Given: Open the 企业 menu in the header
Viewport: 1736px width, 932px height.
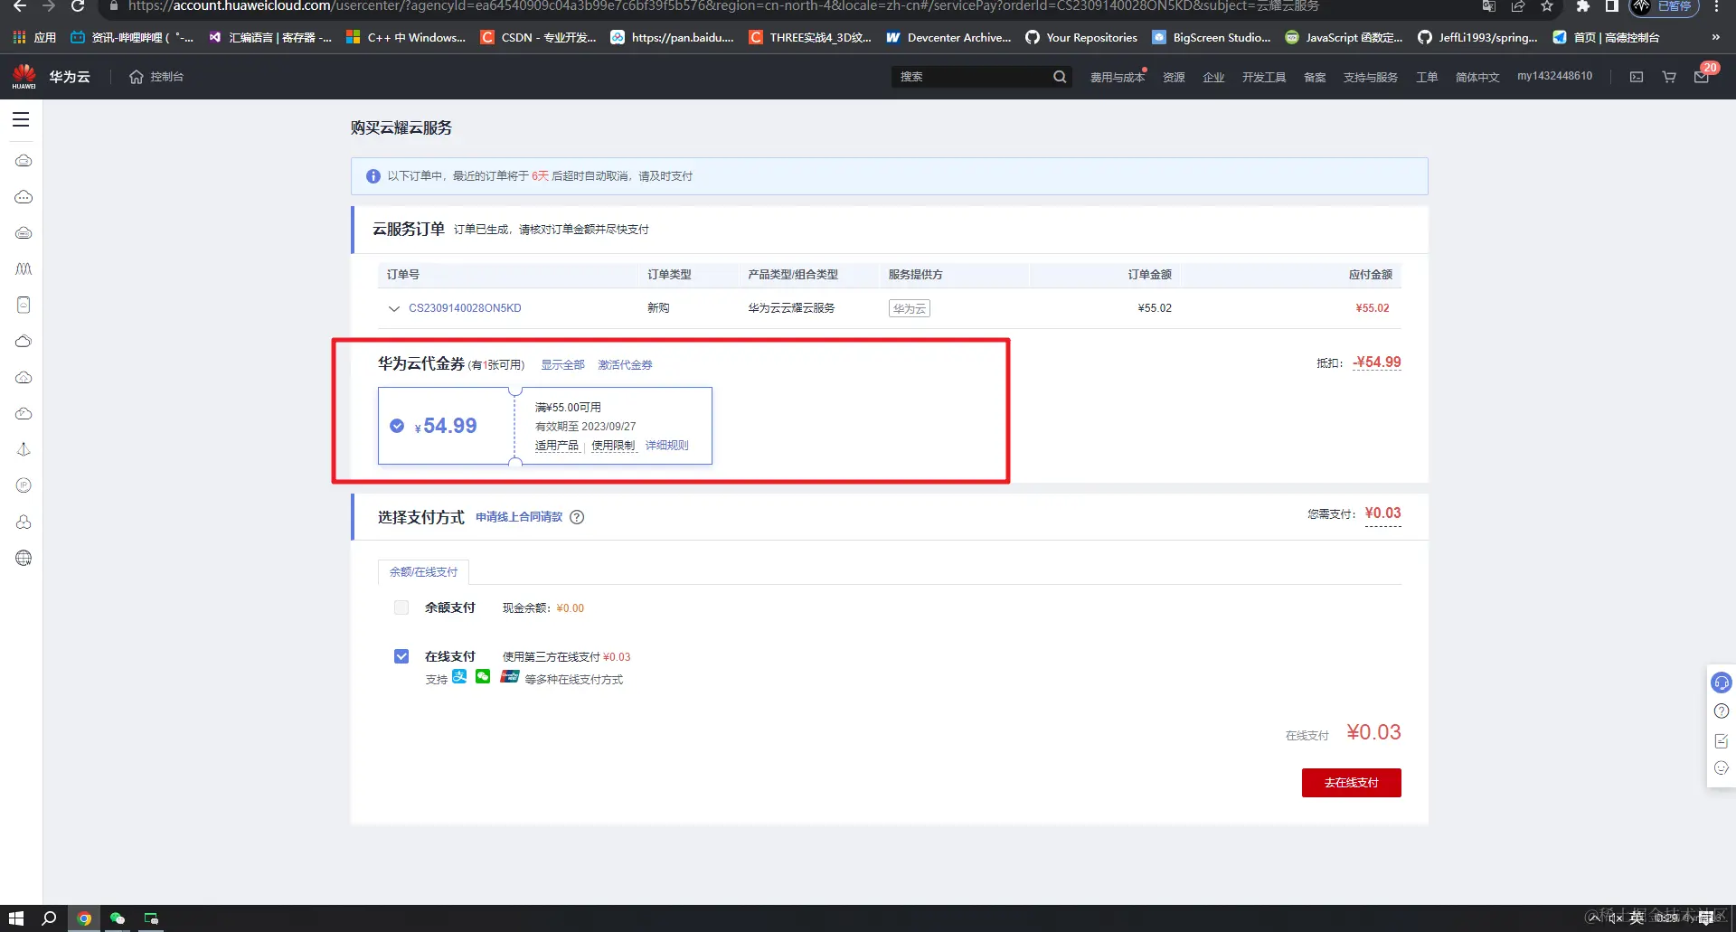Looking at the screenshot, I should (x=1213, y=77).
